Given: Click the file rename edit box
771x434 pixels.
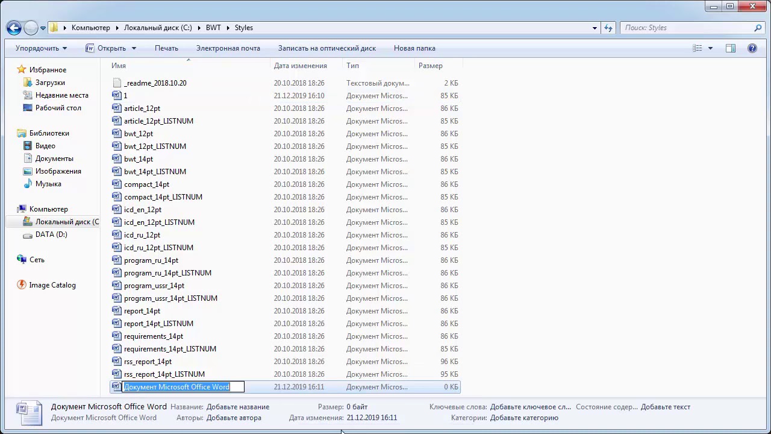Looking at the screenshot, I should (184, 387).
